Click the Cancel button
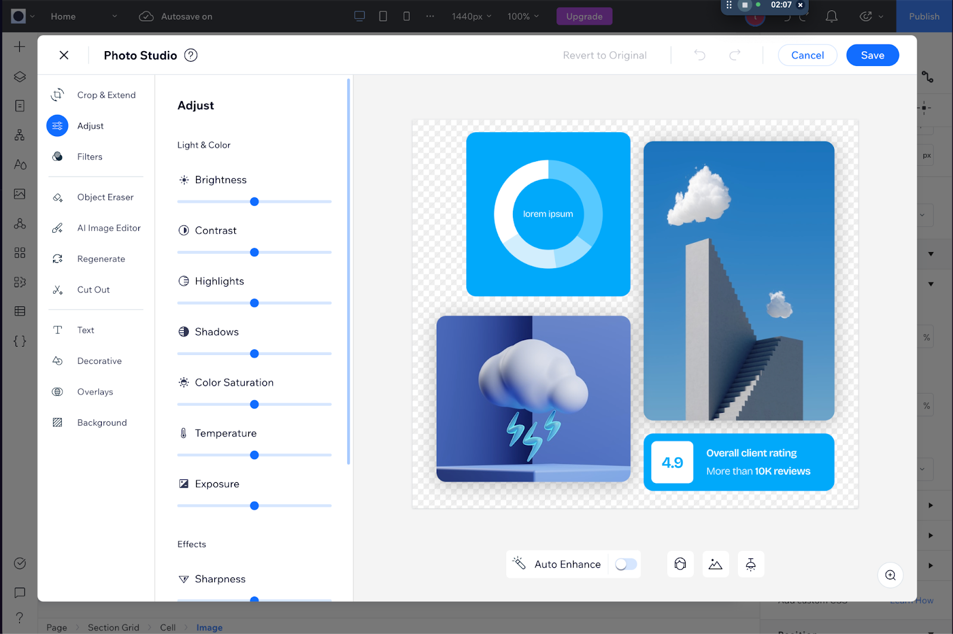 tap(807, 55)
